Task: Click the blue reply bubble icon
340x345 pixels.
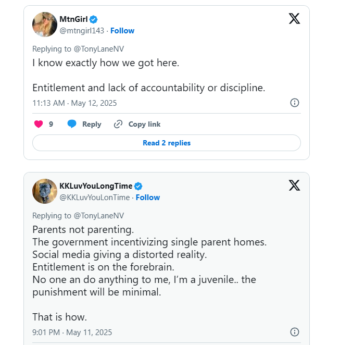Action: [x=72, y=124]
